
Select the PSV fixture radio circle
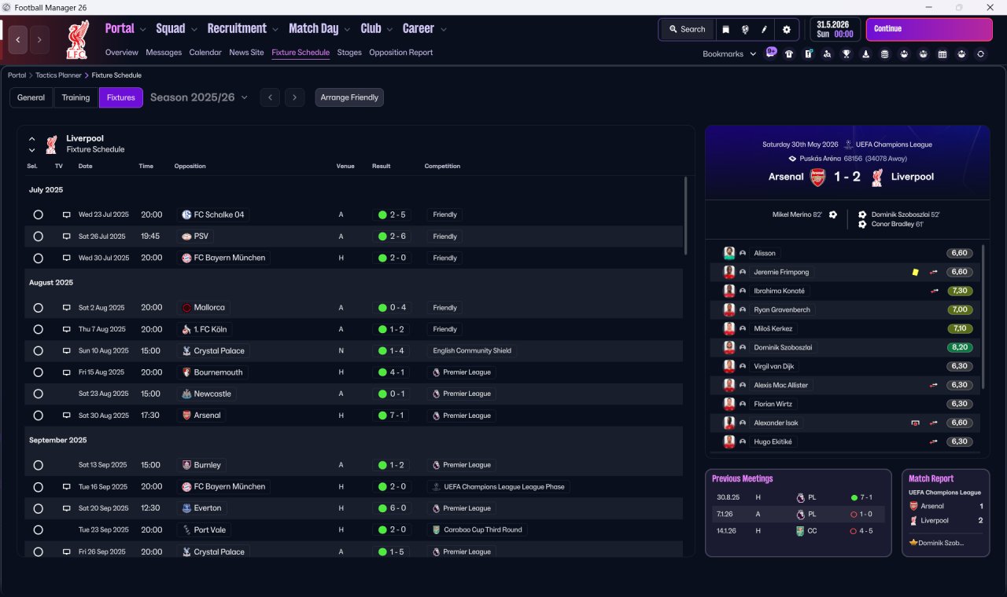[38, 236]
